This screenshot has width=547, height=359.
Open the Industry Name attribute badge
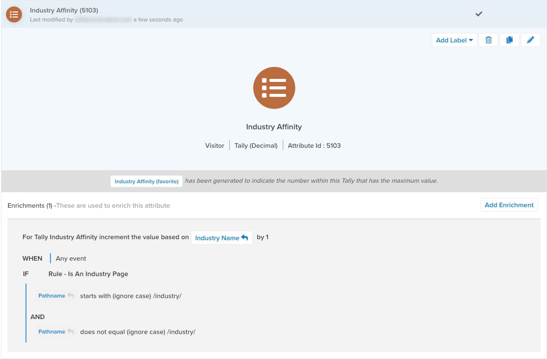[217, 238]
